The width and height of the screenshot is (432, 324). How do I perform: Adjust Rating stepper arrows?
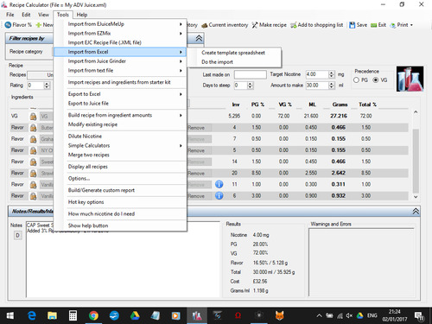47,86
